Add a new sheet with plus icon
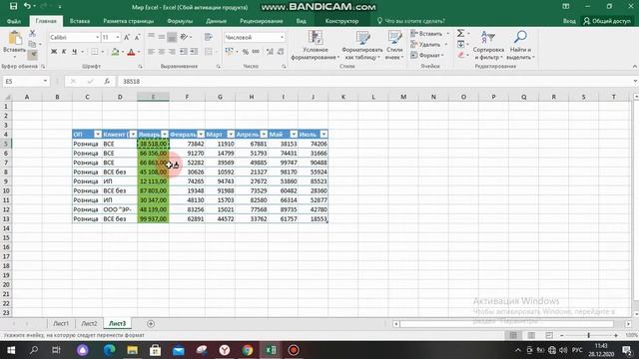This screenshot has width=639, height=359. tap(151, 323)
